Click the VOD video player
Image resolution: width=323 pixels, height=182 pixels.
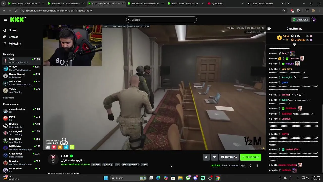pyautogui.click(x=154, y=87)
